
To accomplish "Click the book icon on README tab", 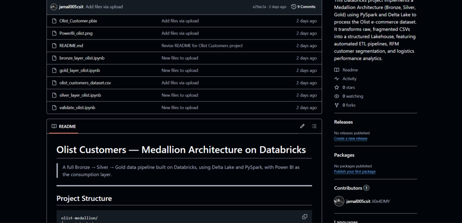I will (54, 126).
